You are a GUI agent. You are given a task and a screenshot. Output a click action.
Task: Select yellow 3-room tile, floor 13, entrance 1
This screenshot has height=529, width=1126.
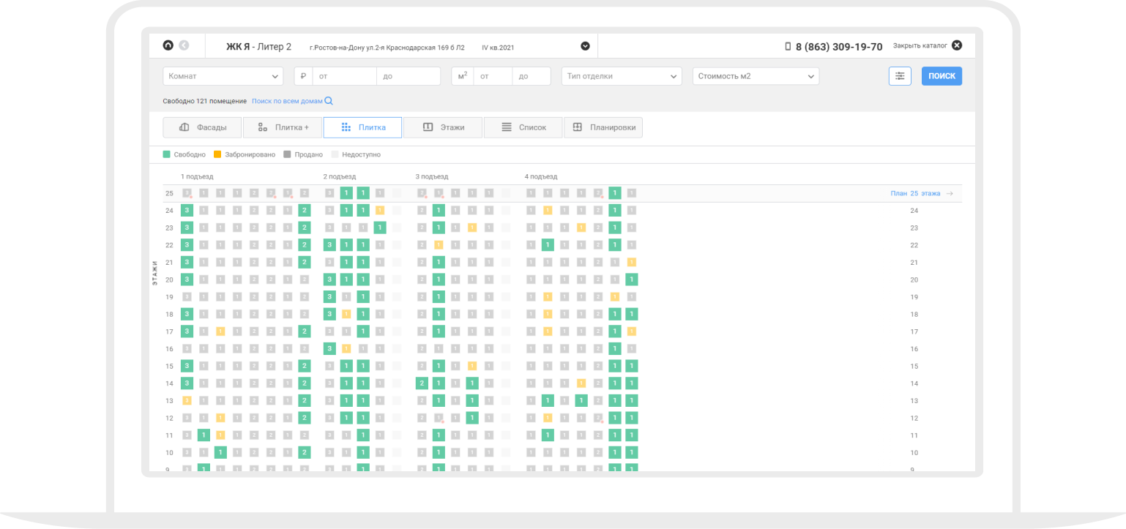[x=187, y=400]
